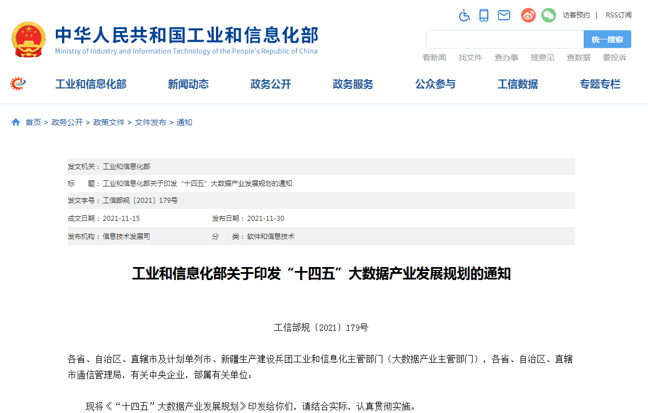Click the sentence starting 现将《"十四五"大数据产业发展规划》
This screenshot has height=413, width=648.
click(x=250, y=406)
